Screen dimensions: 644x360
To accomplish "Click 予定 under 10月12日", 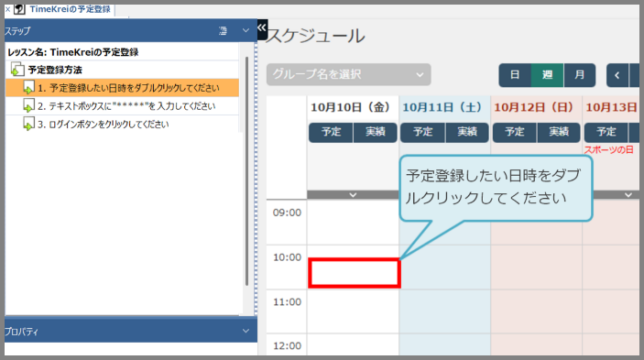I will tap(515, 132).
